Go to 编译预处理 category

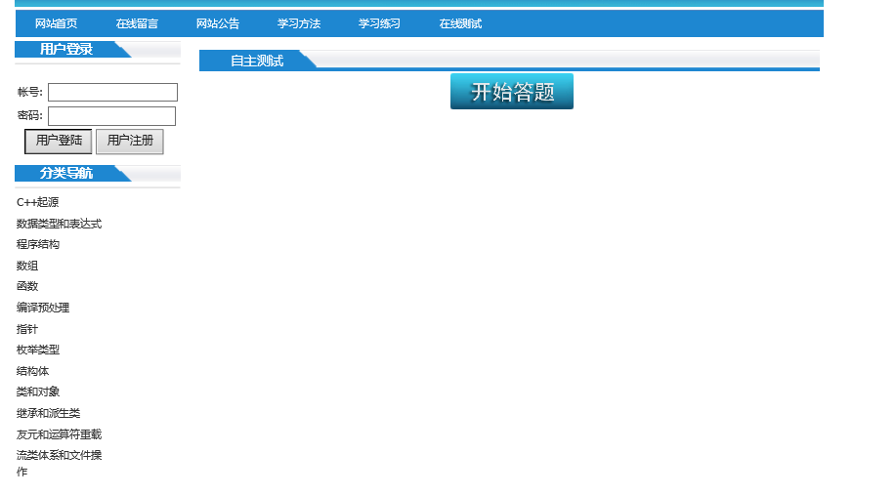click(43, 308)
